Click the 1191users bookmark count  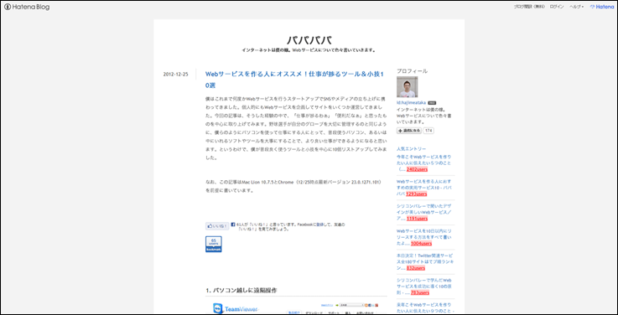pyautogui.click(x=417, y=219)
